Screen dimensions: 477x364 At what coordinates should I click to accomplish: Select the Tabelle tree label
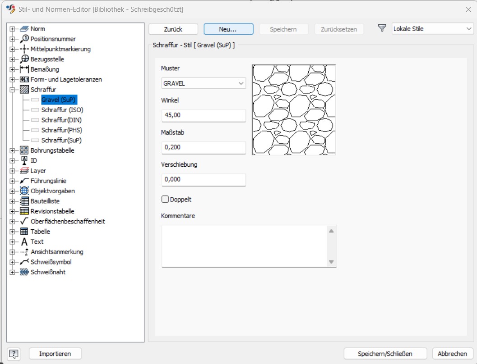point(40,232)
